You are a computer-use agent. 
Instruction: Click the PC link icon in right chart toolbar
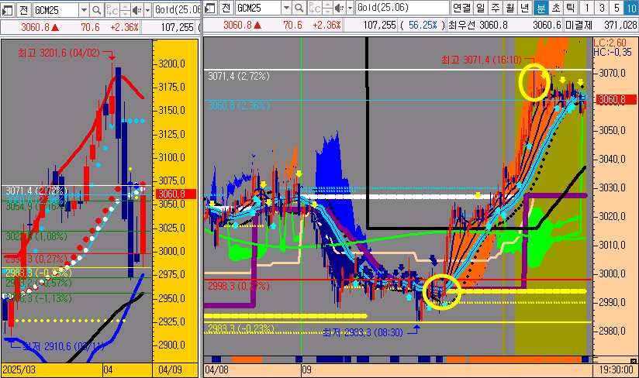(x=315, y=9)
